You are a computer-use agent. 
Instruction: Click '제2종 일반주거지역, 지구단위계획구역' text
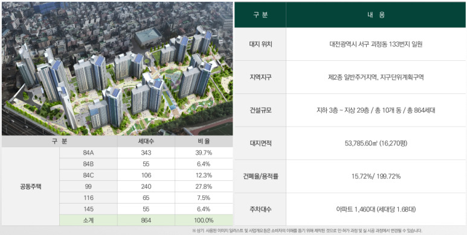pyautogui.click(x=376, y=78)
